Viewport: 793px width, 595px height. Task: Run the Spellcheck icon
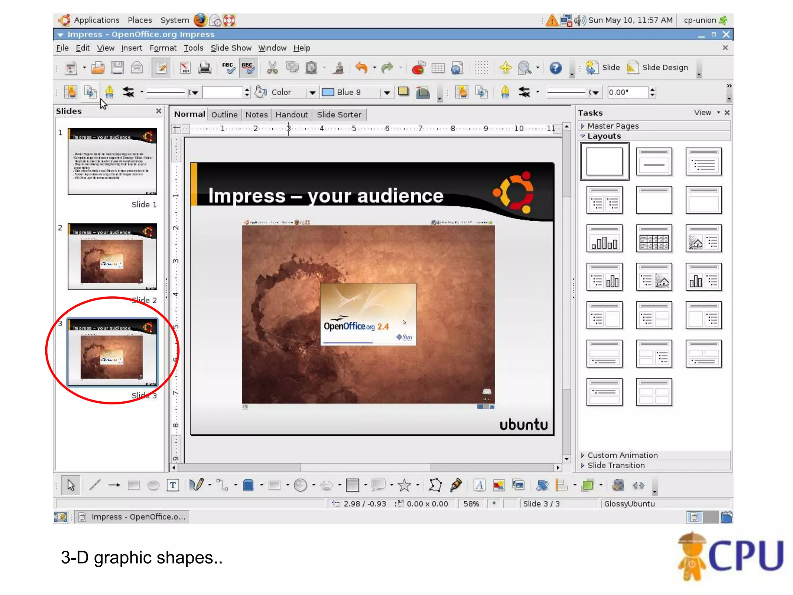pyautogui.click(x=228, y=68)
